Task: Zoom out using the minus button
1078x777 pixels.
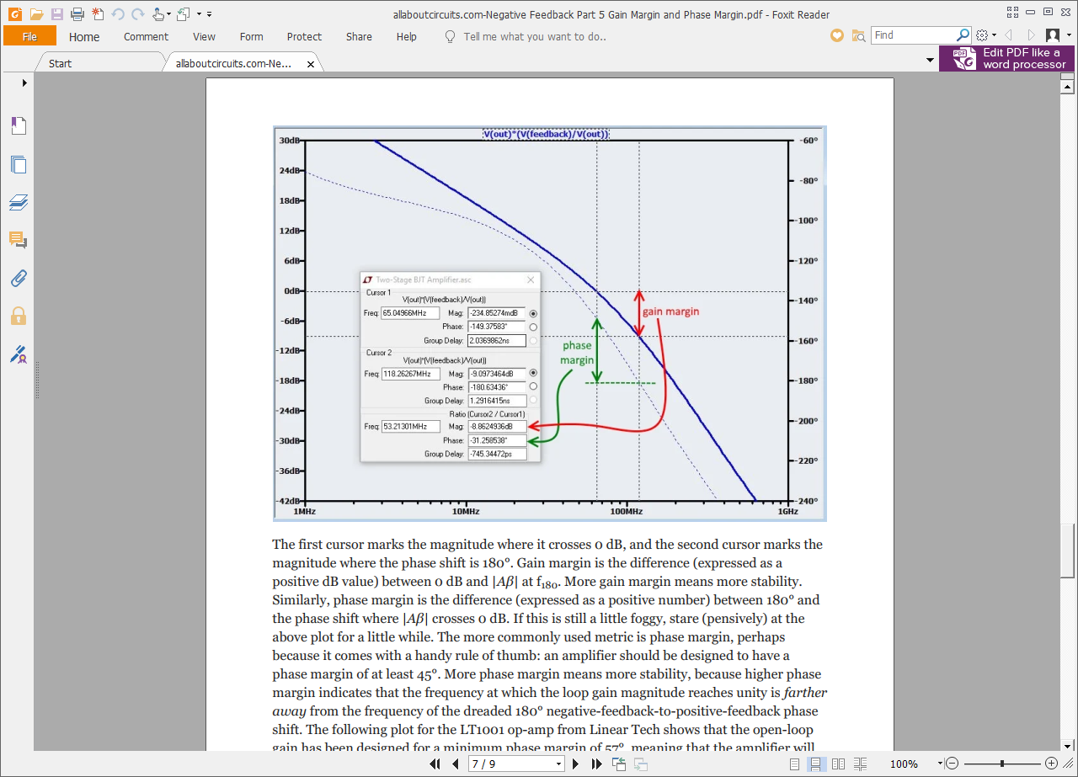Action: [952, 764]
